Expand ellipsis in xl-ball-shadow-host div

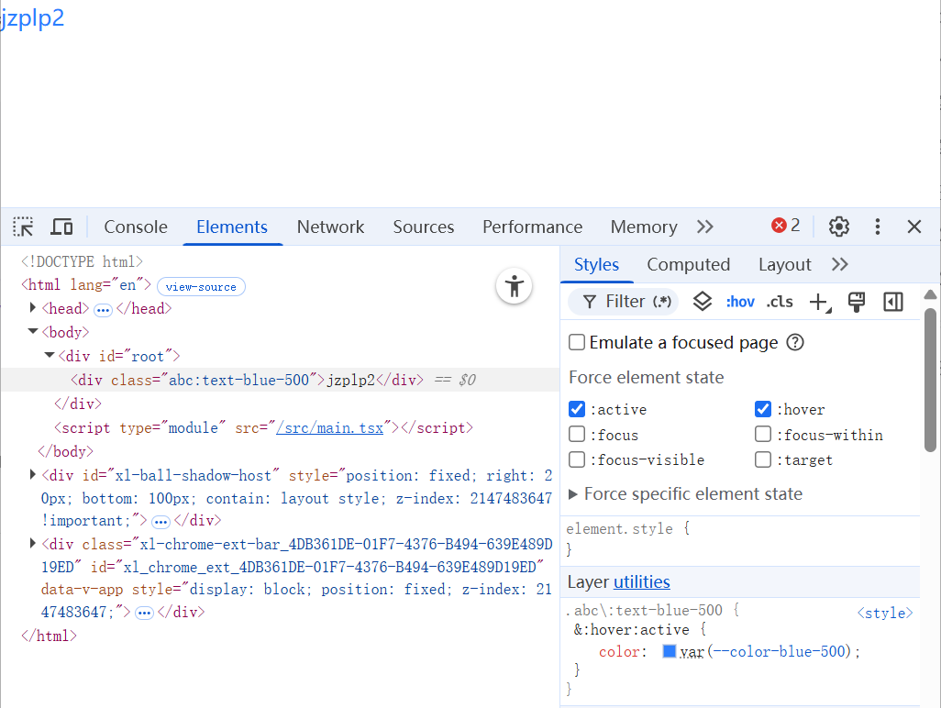click(x=161, y=522)
